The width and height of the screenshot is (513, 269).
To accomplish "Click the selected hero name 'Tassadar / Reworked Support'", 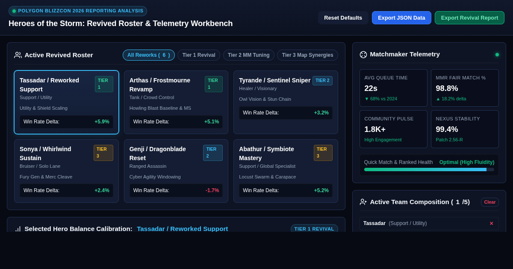I will [183, 228].
